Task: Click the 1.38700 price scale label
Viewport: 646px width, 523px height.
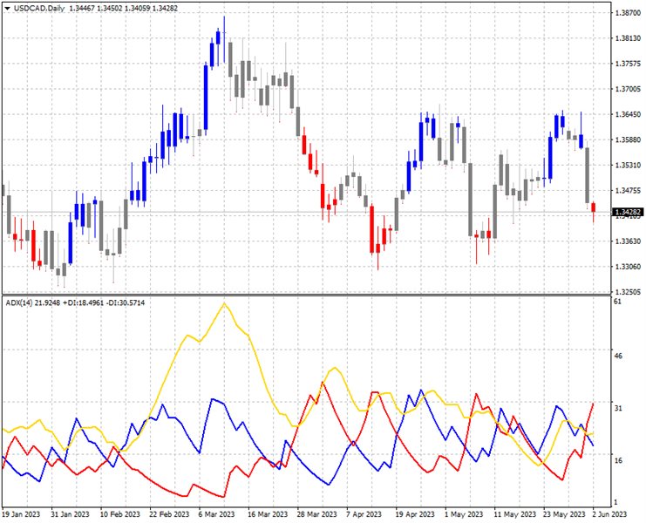Action: coord(628,13)
